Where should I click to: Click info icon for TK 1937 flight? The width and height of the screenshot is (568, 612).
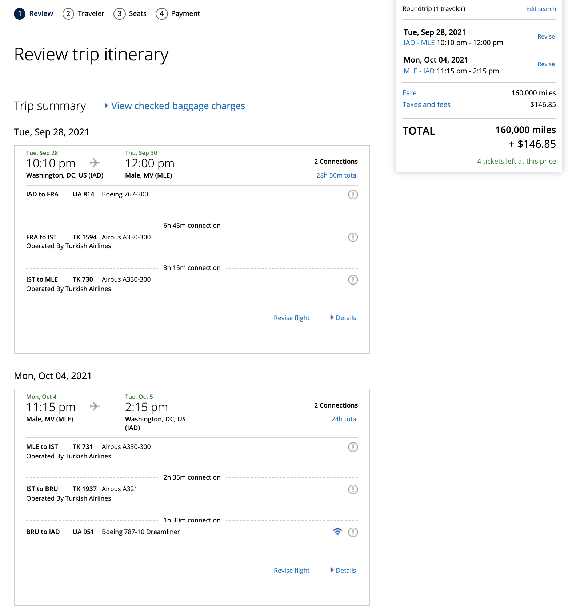point(353,489)
